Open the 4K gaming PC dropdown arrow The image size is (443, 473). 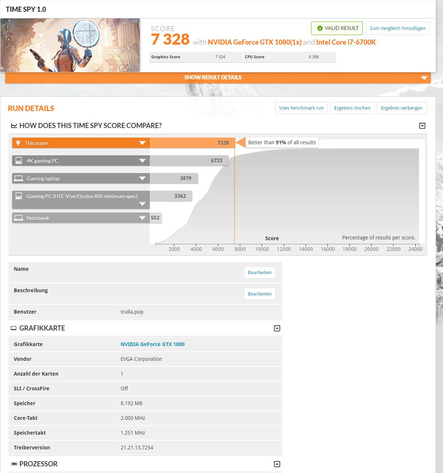[x=142, y=160]
